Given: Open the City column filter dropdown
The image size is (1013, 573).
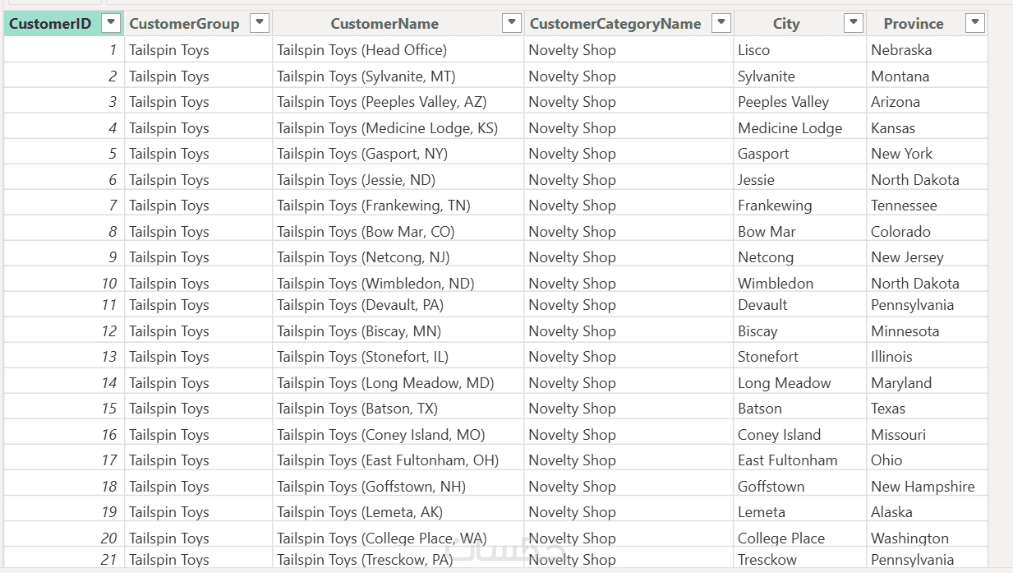Looking at the screenshot, I should [854, 23].
